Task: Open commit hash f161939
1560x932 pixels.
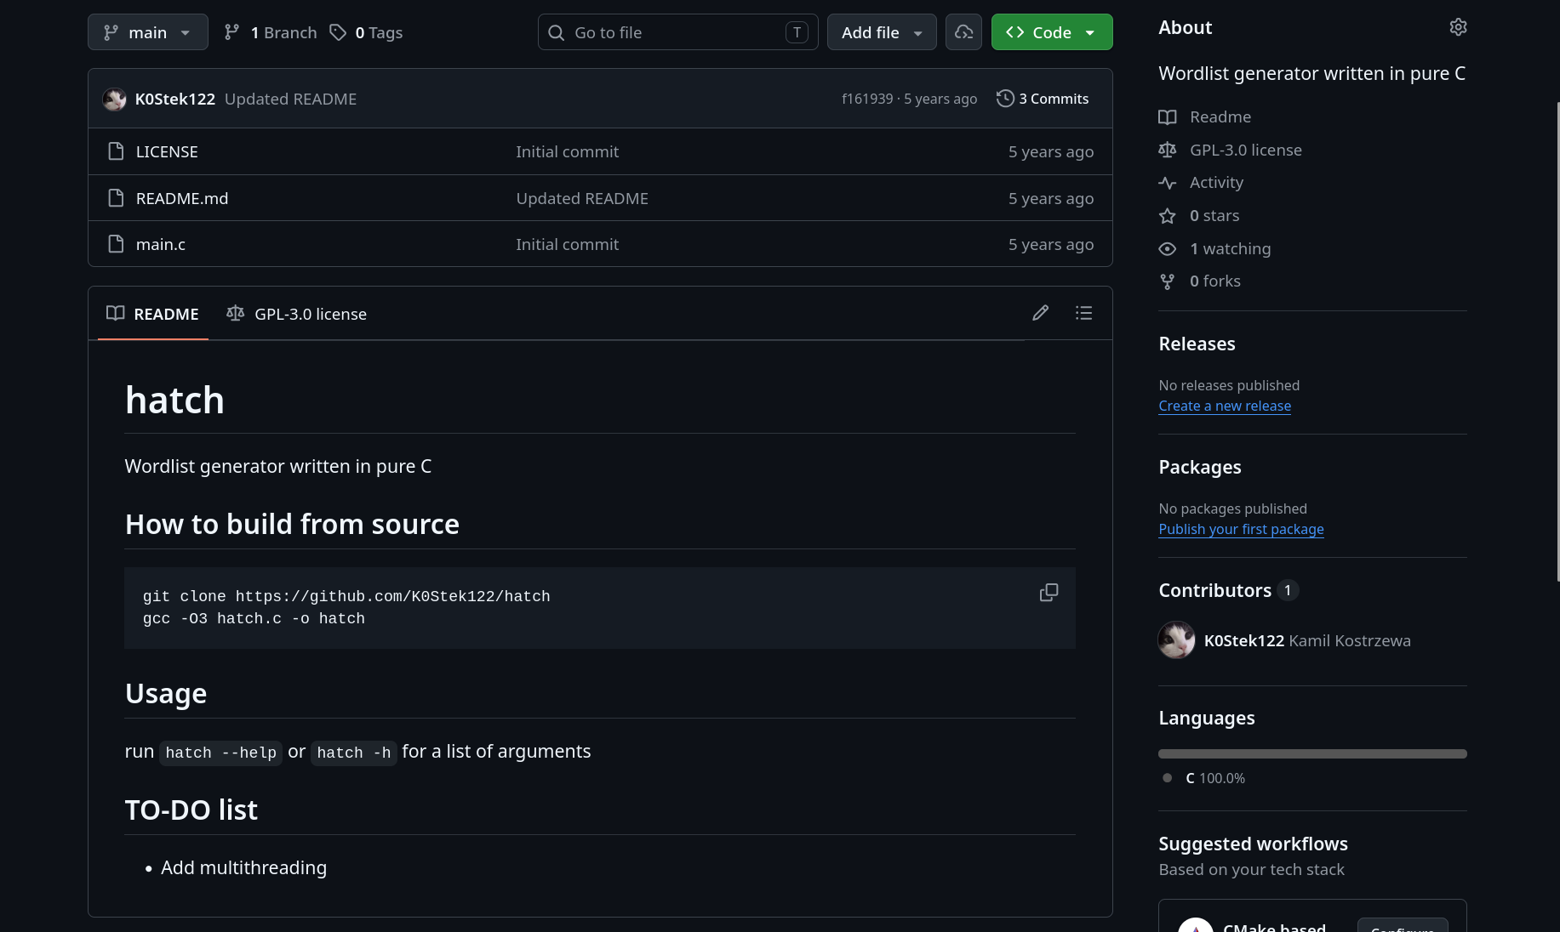Action: point(867,99)
